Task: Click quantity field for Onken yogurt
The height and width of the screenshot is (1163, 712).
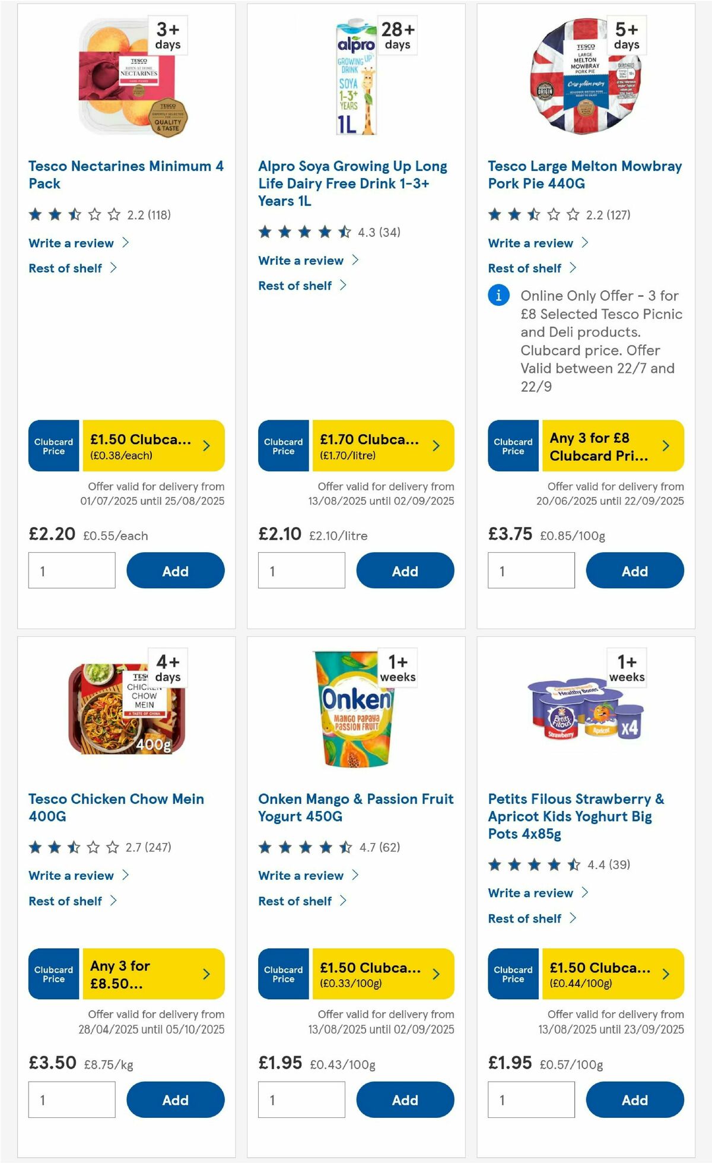Action: (x=301, y=1099)
